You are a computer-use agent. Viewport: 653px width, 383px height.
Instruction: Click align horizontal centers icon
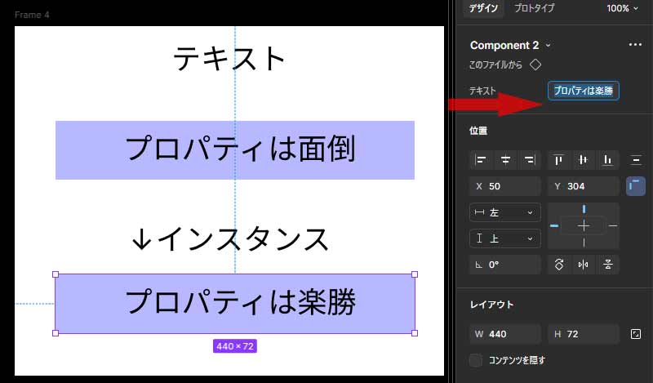[x=505, y=160]
